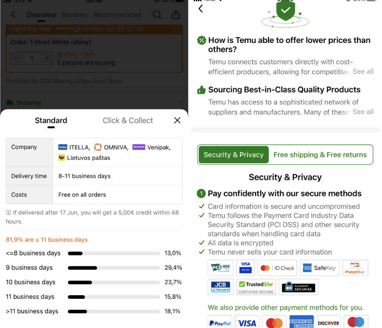Close the shipping details sheet
The height and width of the screenshot is (328, 382).
click(x=177, y=120)
